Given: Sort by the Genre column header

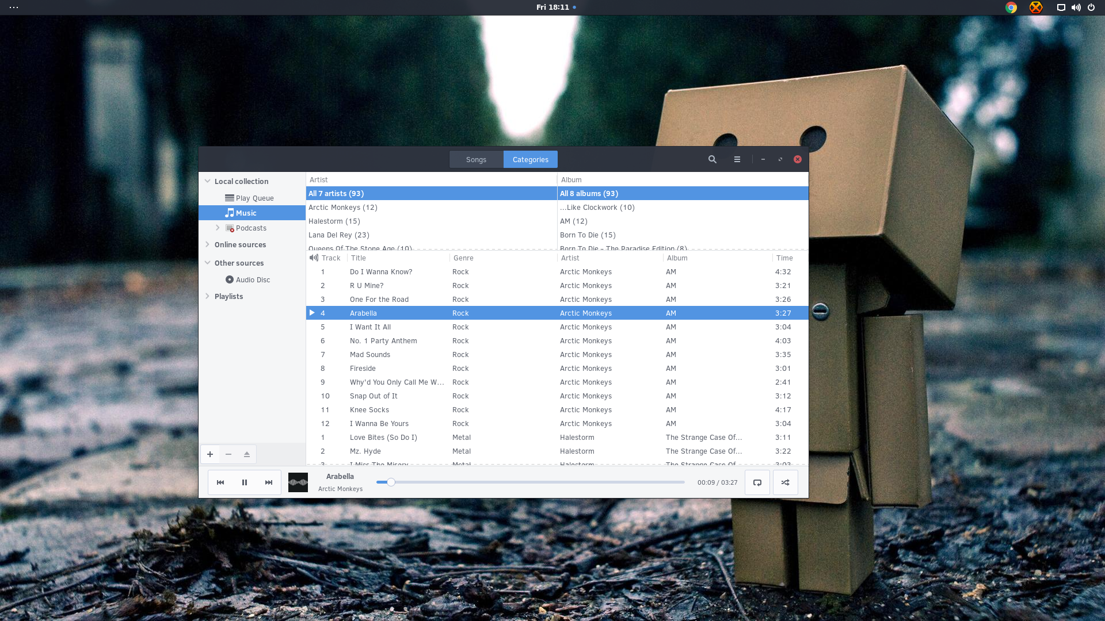Looking at the screenshot, I should [503, 258].
